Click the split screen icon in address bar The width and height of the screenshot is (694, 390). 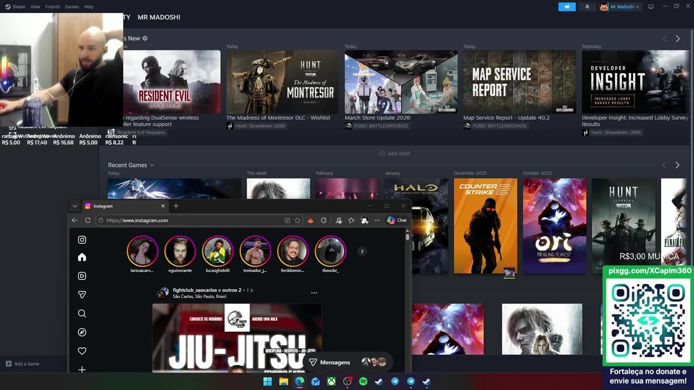tap(287, 220)
